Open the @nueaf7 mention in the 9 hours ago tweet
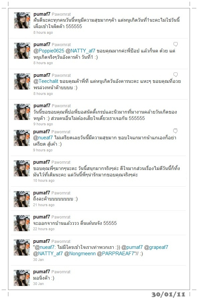The image size is (198, 298). [43, 138]
